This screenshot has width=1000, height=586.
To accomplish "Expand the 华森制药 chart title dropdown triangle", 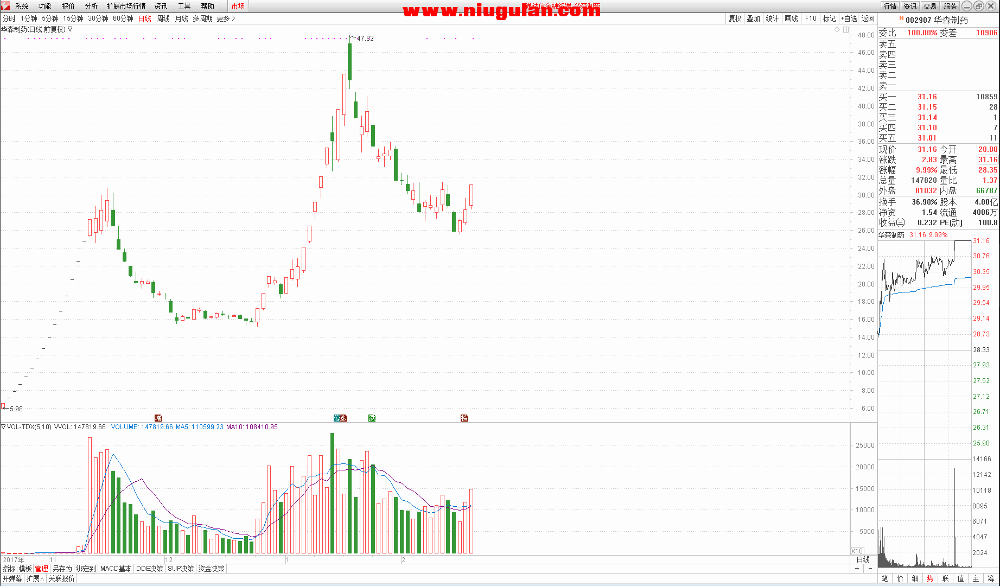I will click(x=70, y=29).
